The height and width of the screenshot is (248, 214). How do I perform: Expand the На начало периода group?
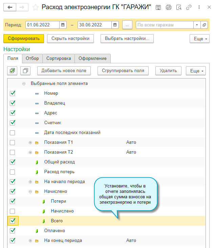point(30,182)
